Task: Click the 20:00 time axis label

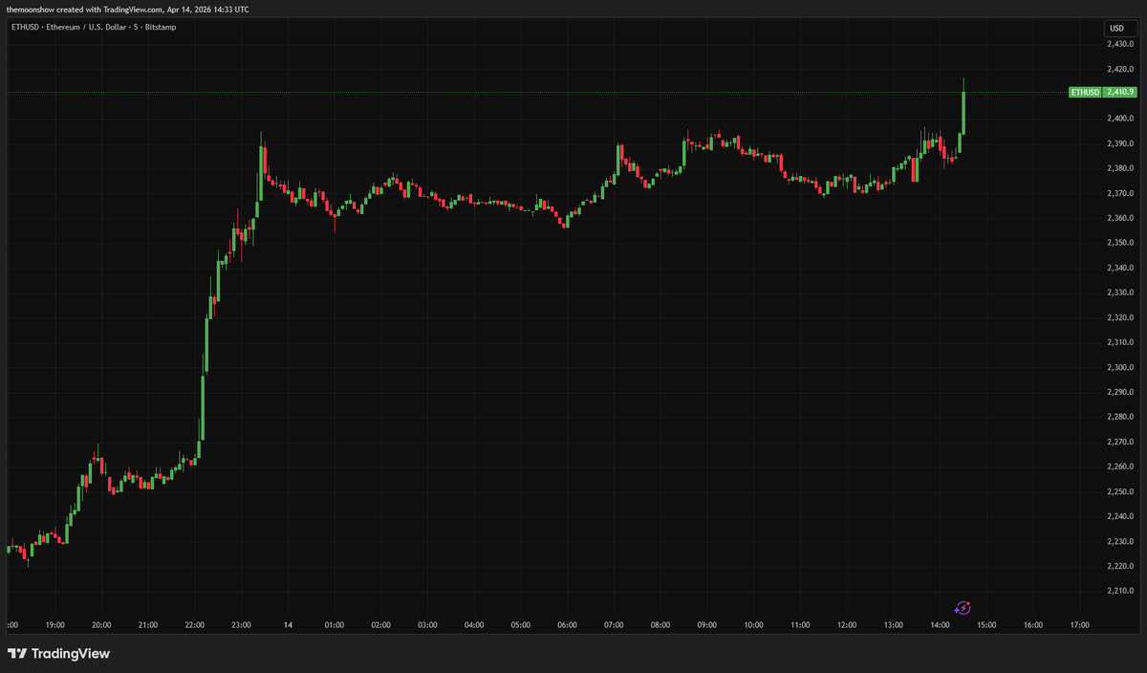Action: point(101,625)
